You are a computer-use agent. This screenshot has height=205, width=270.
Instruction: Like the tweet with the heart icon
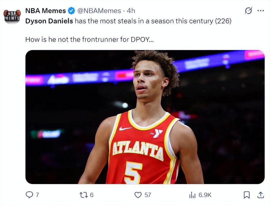[138, 195]
